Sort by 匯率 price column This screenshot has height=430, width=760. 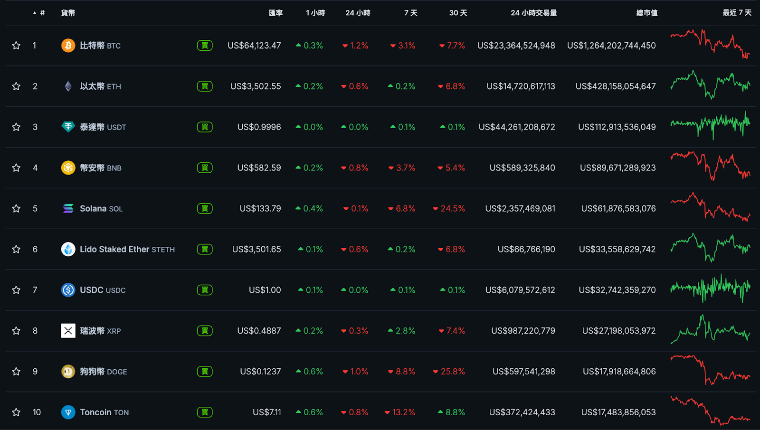(275, 13)
